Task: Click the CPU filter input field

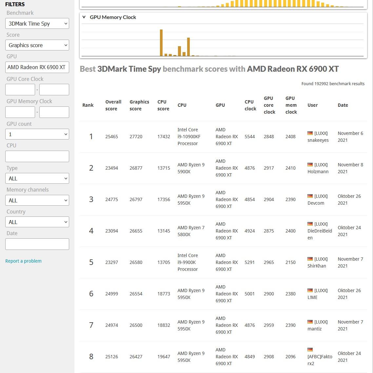Action: click(x=37, y=156)
